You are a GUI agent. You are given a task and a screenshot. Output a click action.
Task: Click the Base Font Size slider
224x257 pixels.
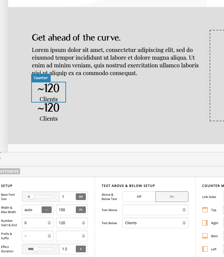click(40, 197)
